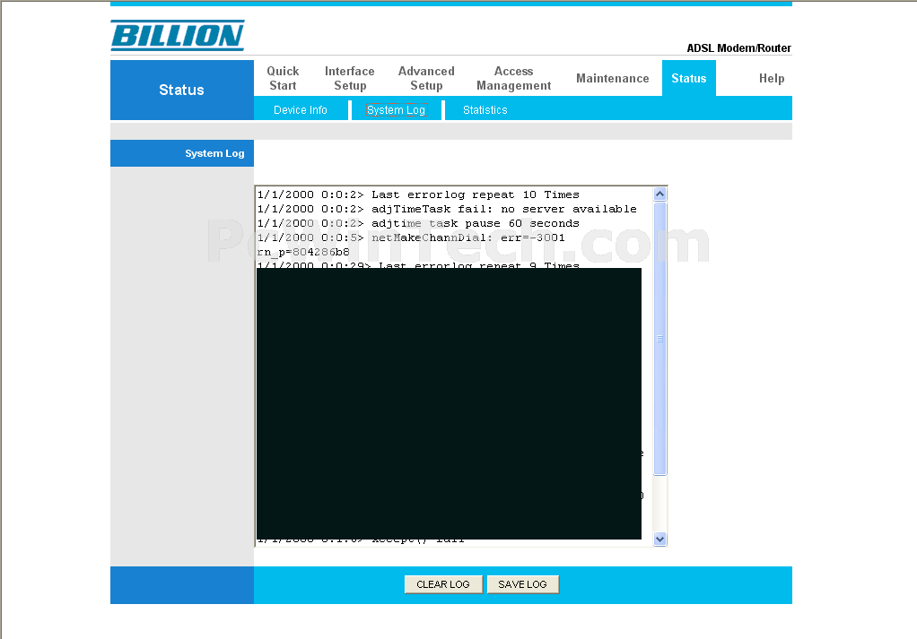917x639 pixels.
Task: Switch to the Device Info sub-tab
Action: pyautogui.click(x=300, y=110)
